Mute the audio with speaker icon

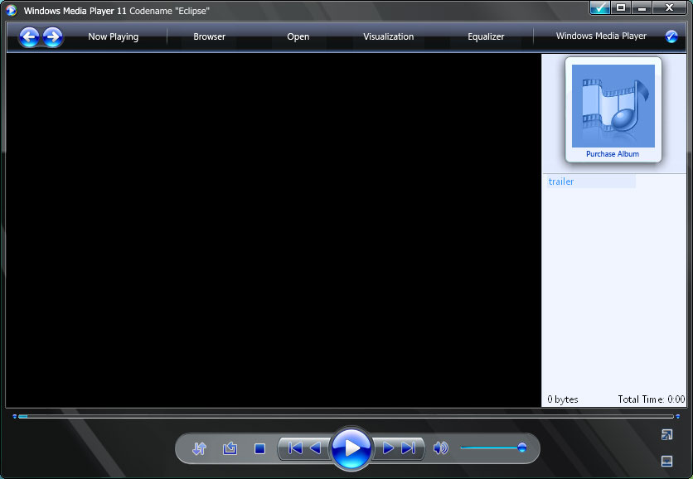tap(440, 448)
